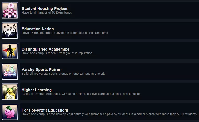Click the Student Housing Project dormitory icon

pos(10,10)
